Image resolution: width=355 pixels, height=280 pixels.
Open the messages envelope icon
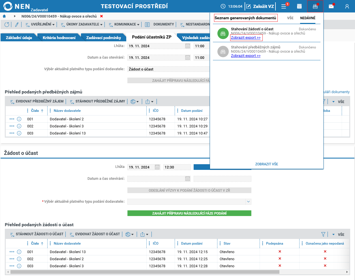[x=331, y=6]
